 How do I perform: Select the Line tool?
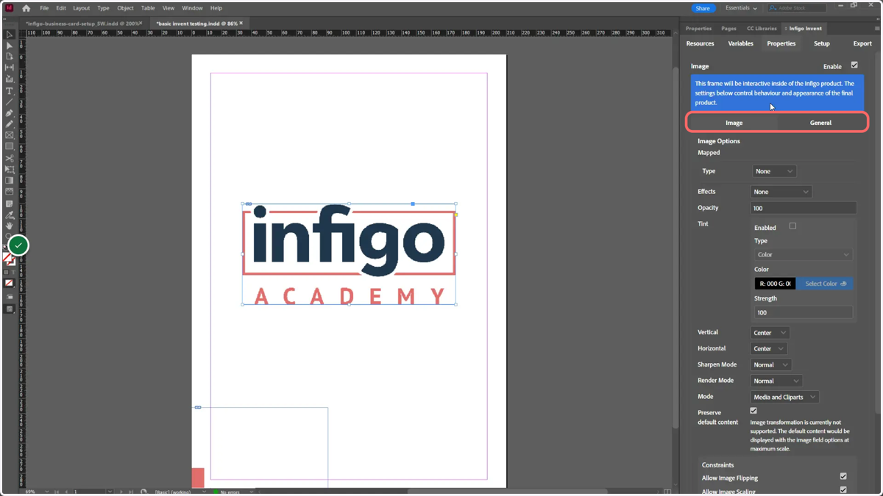click(x=10, y=102)
